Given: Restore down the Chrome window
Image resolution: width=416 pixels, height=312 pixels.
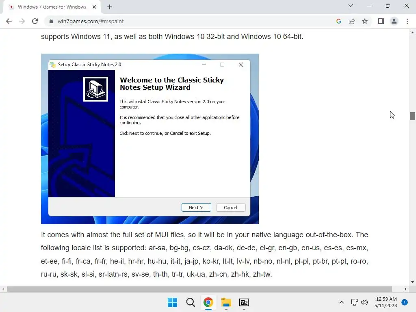Looking at the screenshot, I should [388, 6].
